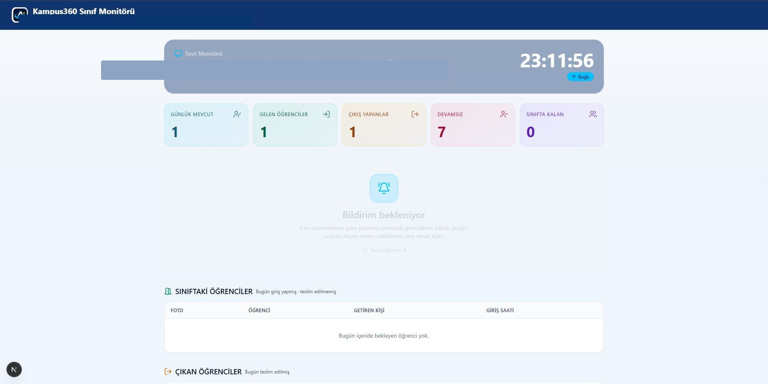Click the Sınıf Monitörü label in the banner

[x=204, y=54]
